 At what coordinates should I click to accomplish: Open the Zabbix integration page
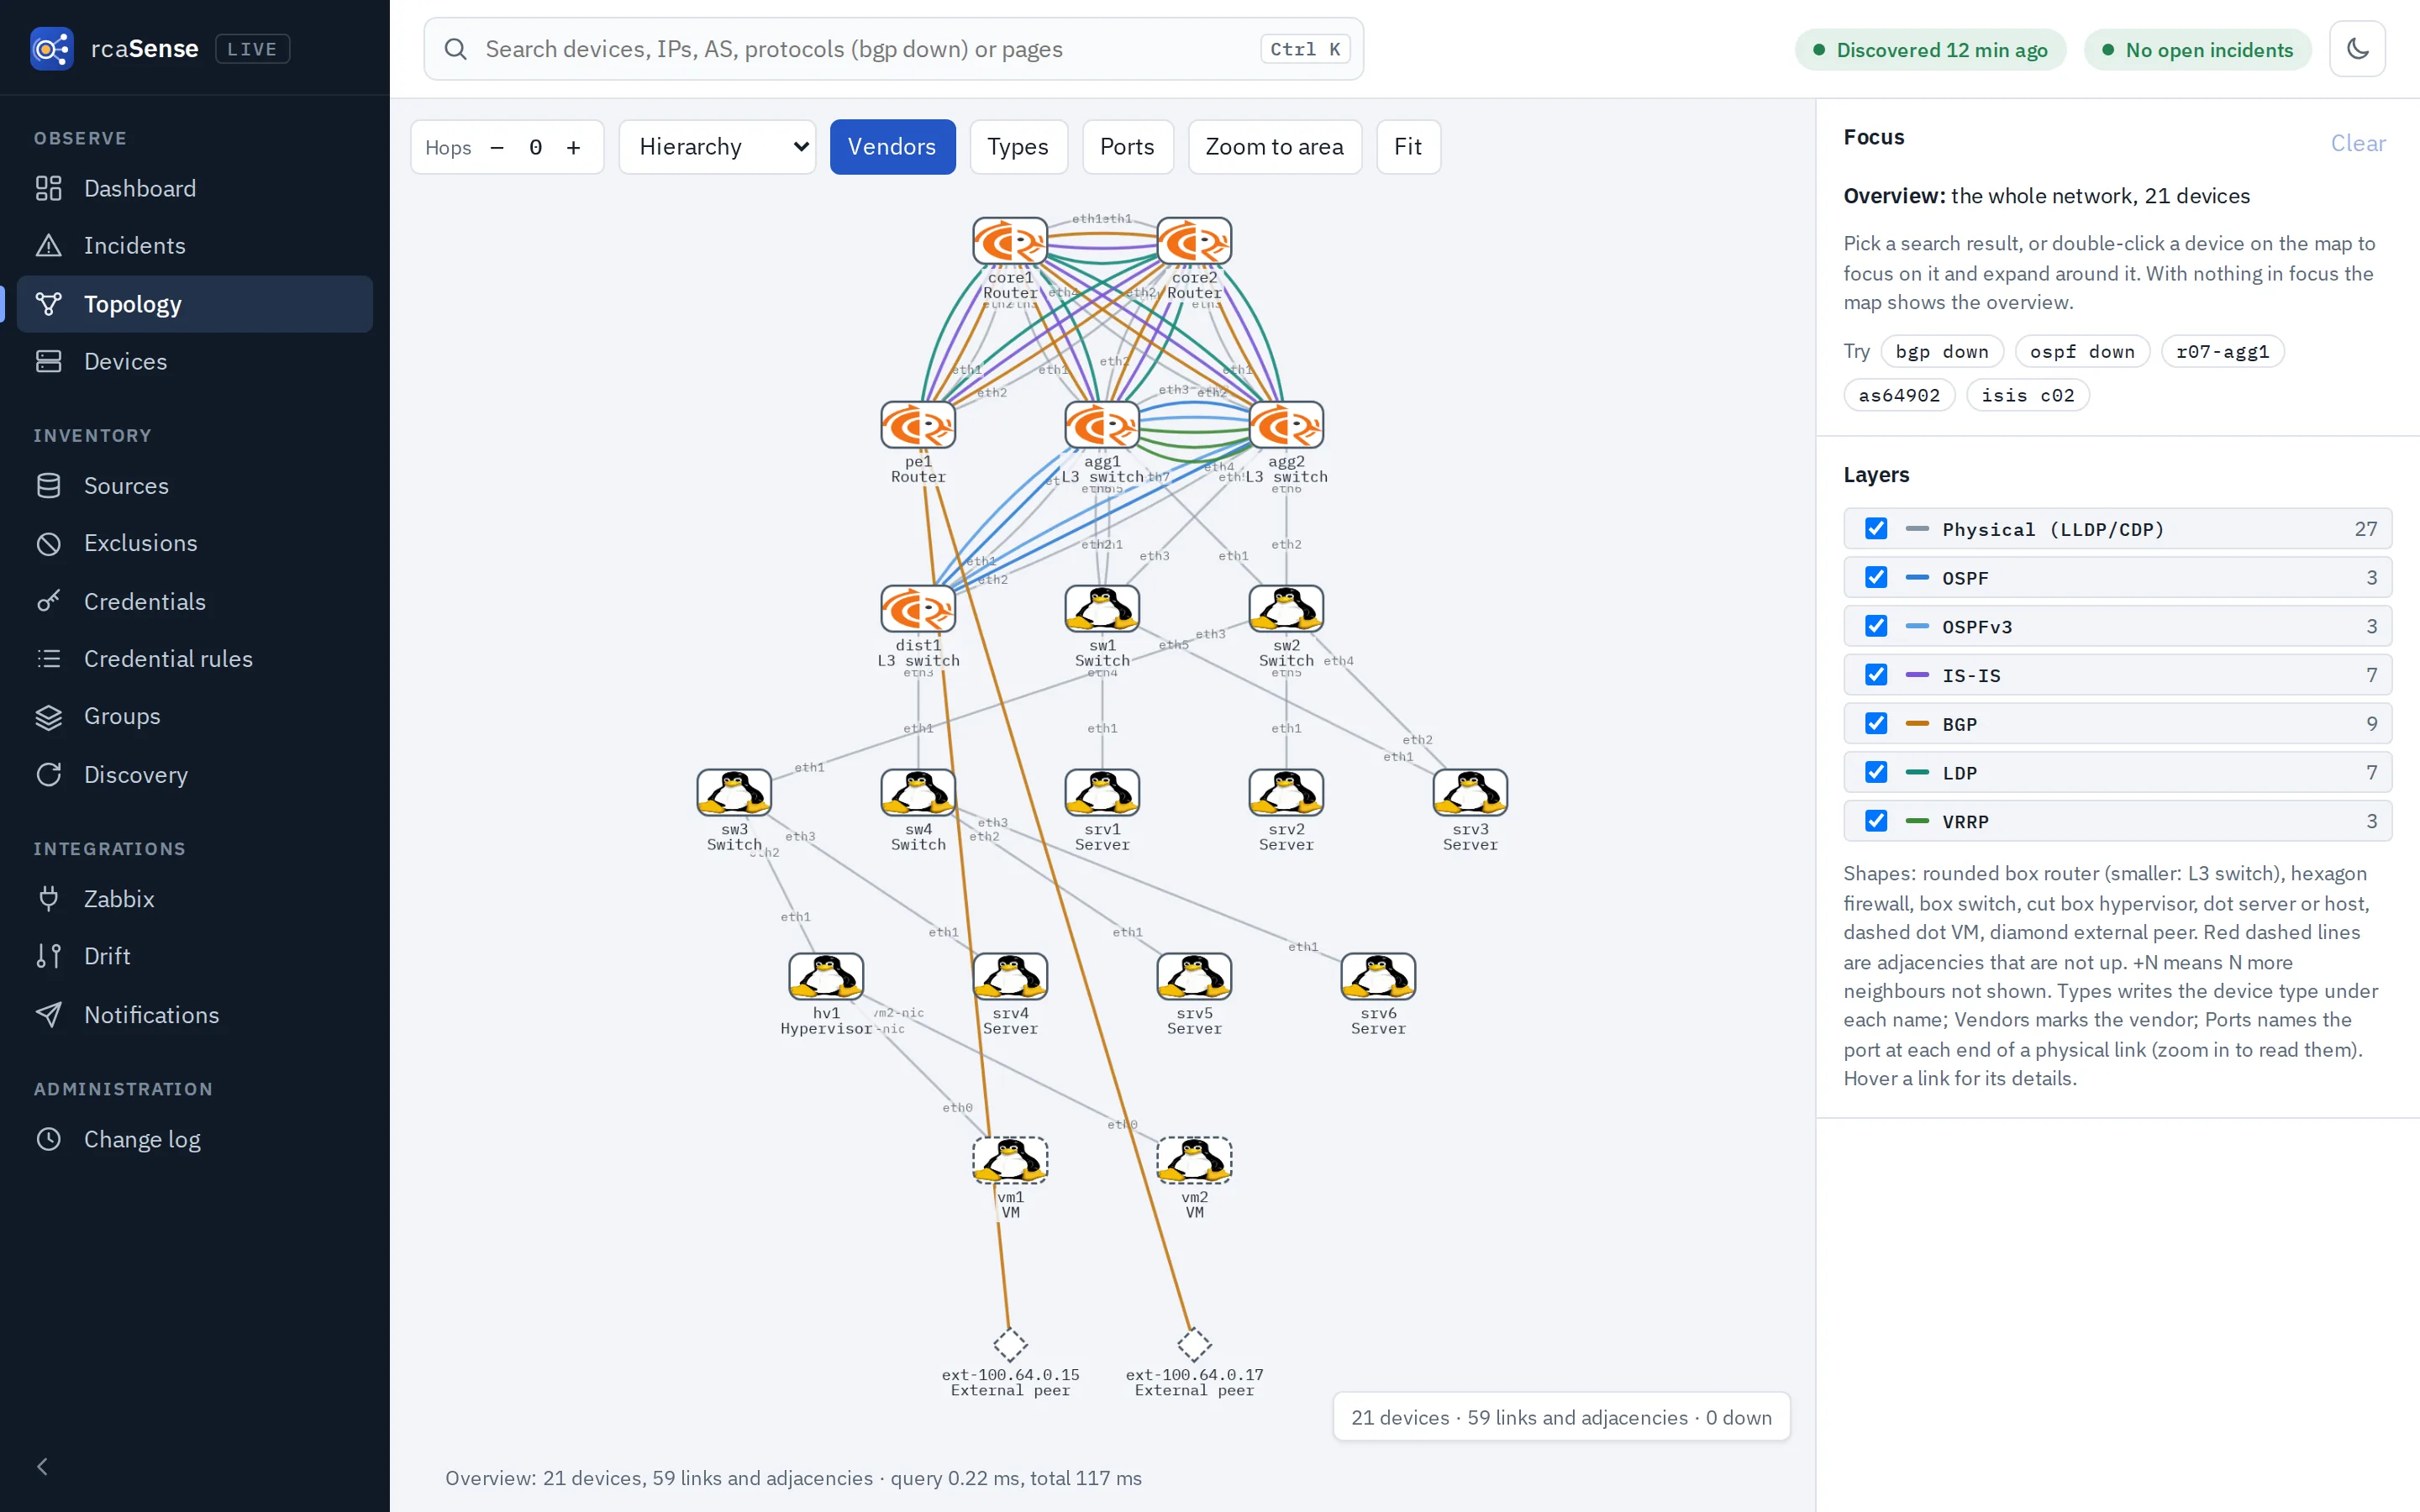tap(195, 898)
